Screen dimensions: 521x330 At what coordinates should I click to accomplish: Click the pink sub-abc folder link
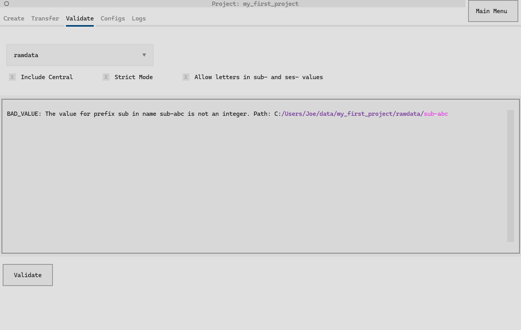(436, 114)
